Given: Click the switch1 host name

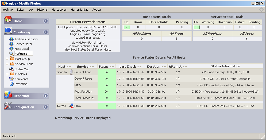Looking at the screenshot, I should 61,106.
